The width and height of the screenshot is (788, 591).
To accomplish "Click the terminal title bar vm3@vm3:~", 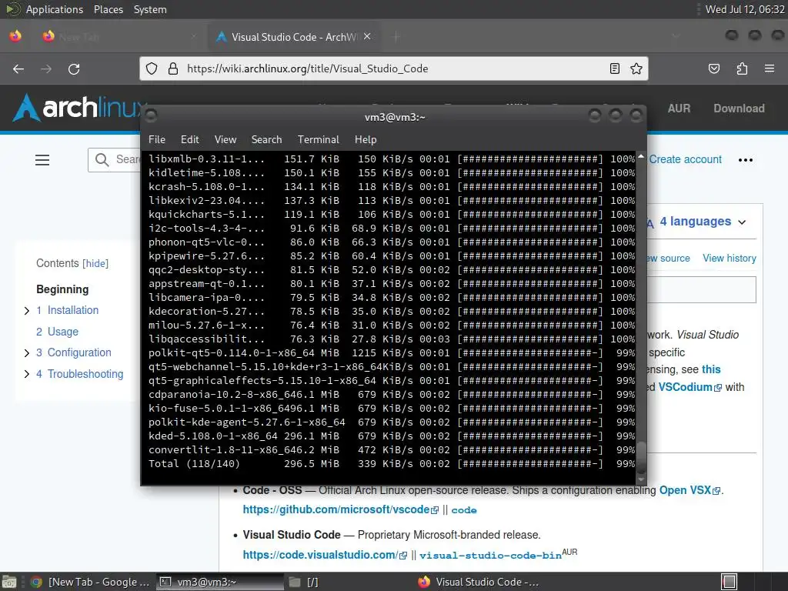I will [x=395, y=117].
